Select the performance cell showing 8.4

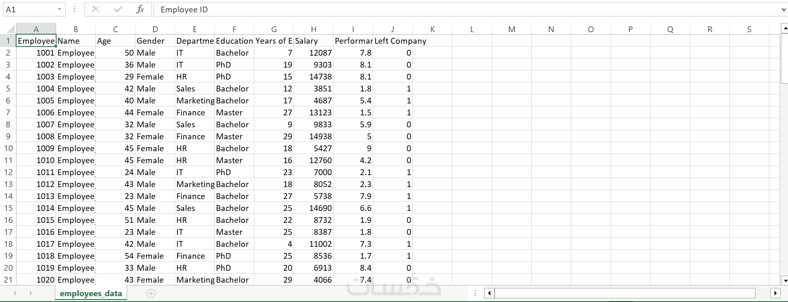(x=353, y=268)
